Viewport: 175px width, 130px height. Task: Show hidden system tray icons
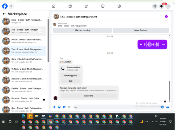point(153,122)
